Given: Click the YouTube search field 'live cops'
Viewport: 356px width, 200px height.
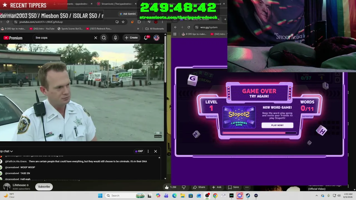Looking at the screenshot, I should click(x=63, y=38).
